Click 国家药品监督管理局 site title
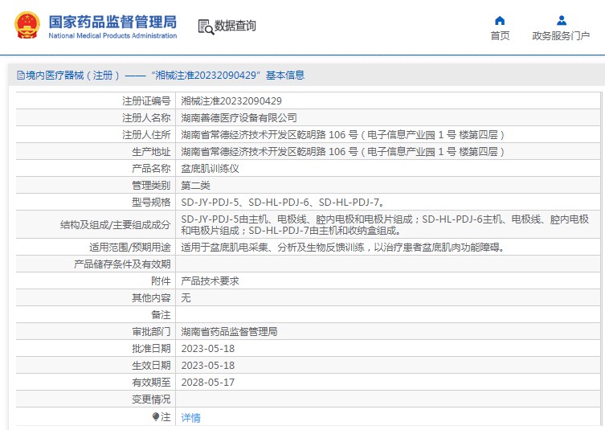The image size is (605, 430). click(112, 22)
